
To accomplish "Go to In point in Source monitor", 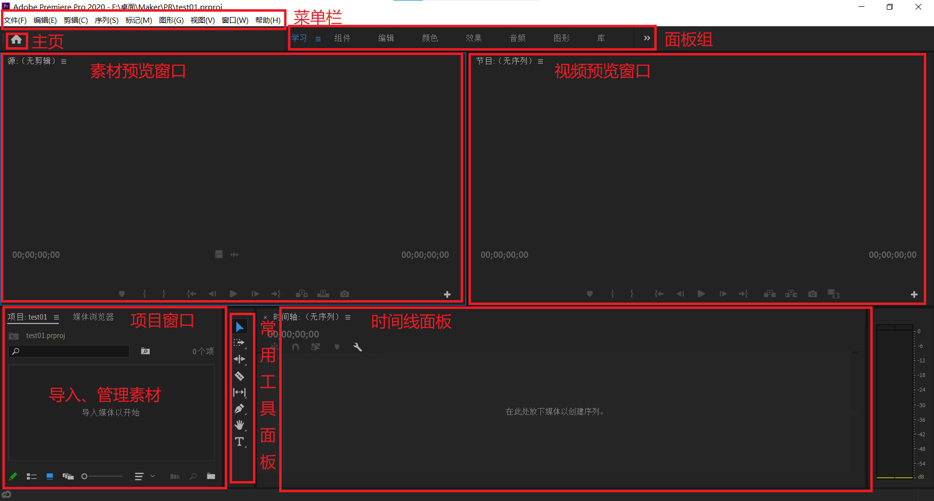I will [x=192, y=294].
